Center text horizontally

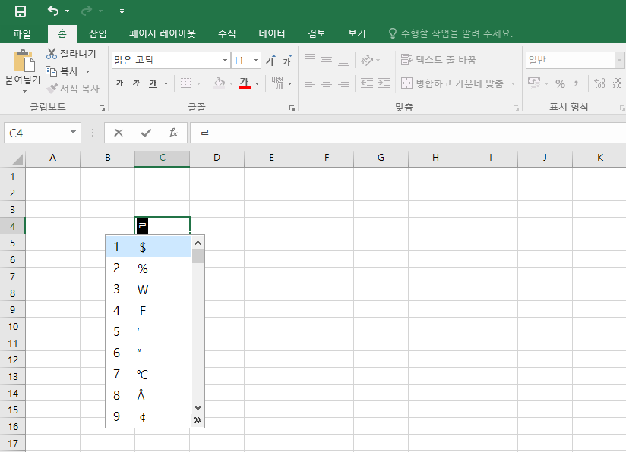pos(327,83)
